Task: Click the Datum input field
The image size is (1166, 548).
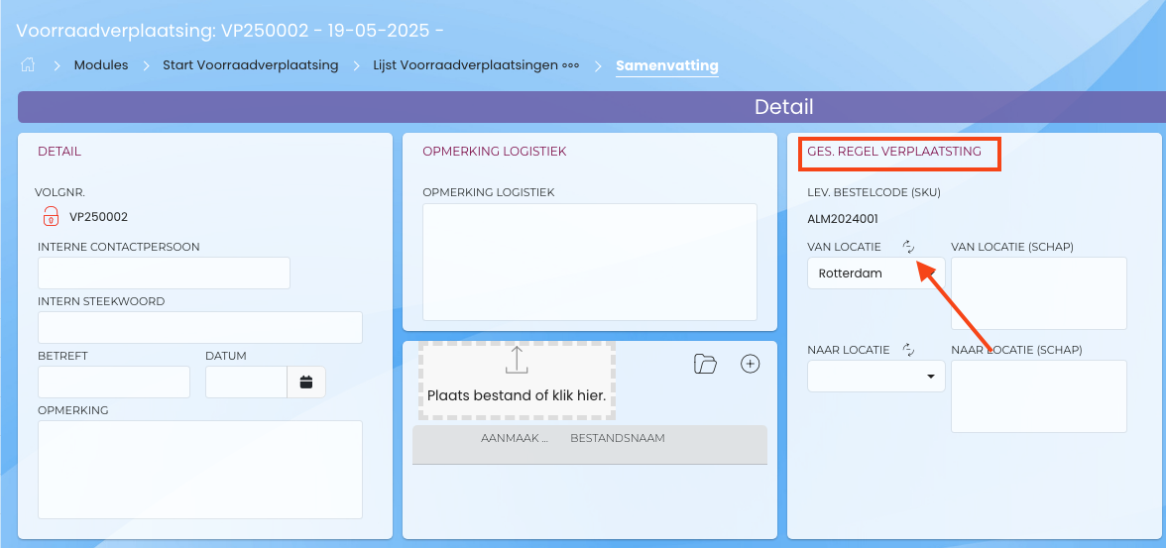Action: point(246,383)
